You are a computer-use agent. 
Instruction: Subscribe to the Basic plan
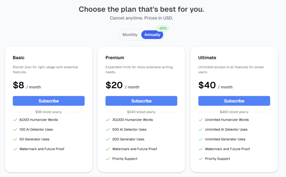49,101
